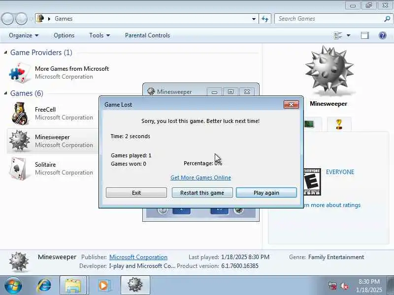Minimize the Games explorer window
The width and height of the screenshot is (394, 295).
click(x=353, y=5)
